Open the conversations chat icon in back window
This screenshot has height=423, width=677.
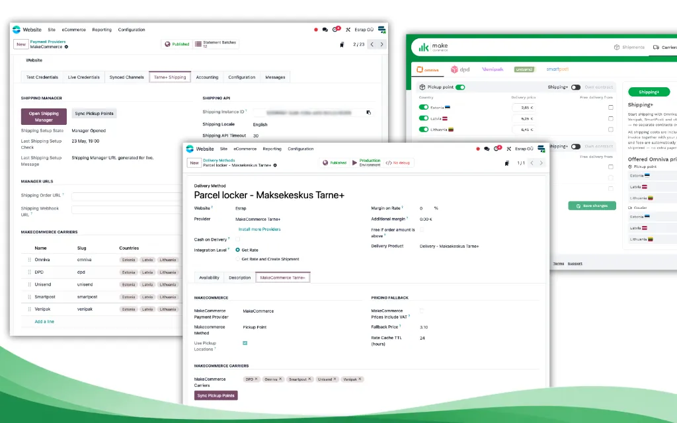[325, 30]
